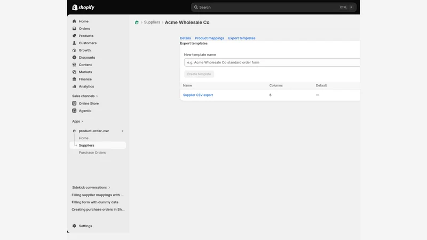The image size is (427, 240).
Task: Switch to the Export templates tab
Action: 242,38
